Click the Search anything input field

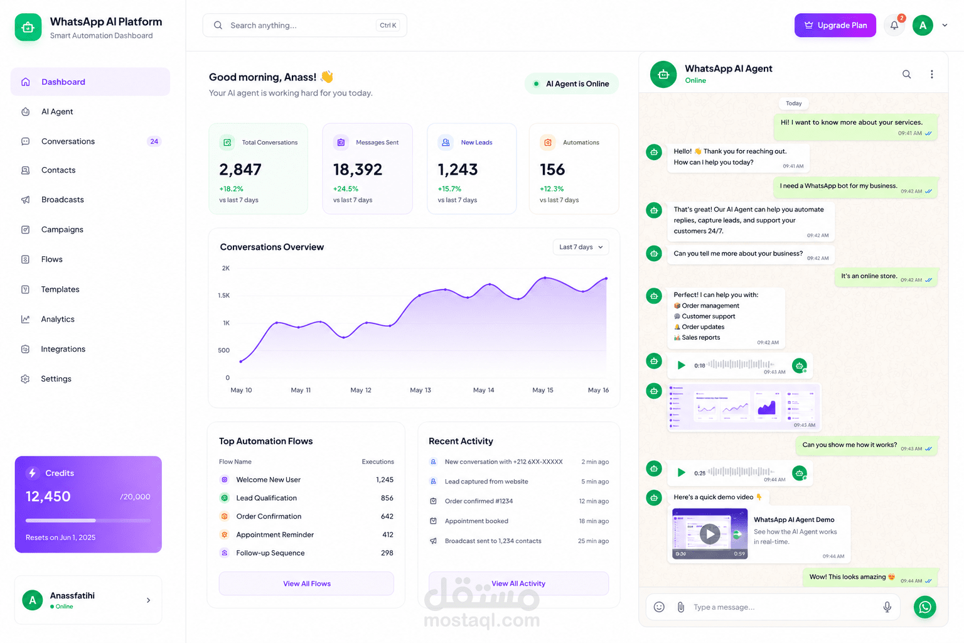pyautogui.click(x=304, y=25)
